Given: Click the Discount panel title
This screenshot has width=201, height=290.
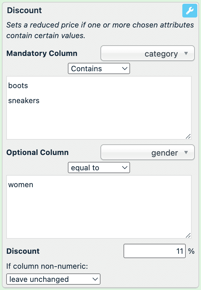Looking at the screenshot, I should [24, 10].
